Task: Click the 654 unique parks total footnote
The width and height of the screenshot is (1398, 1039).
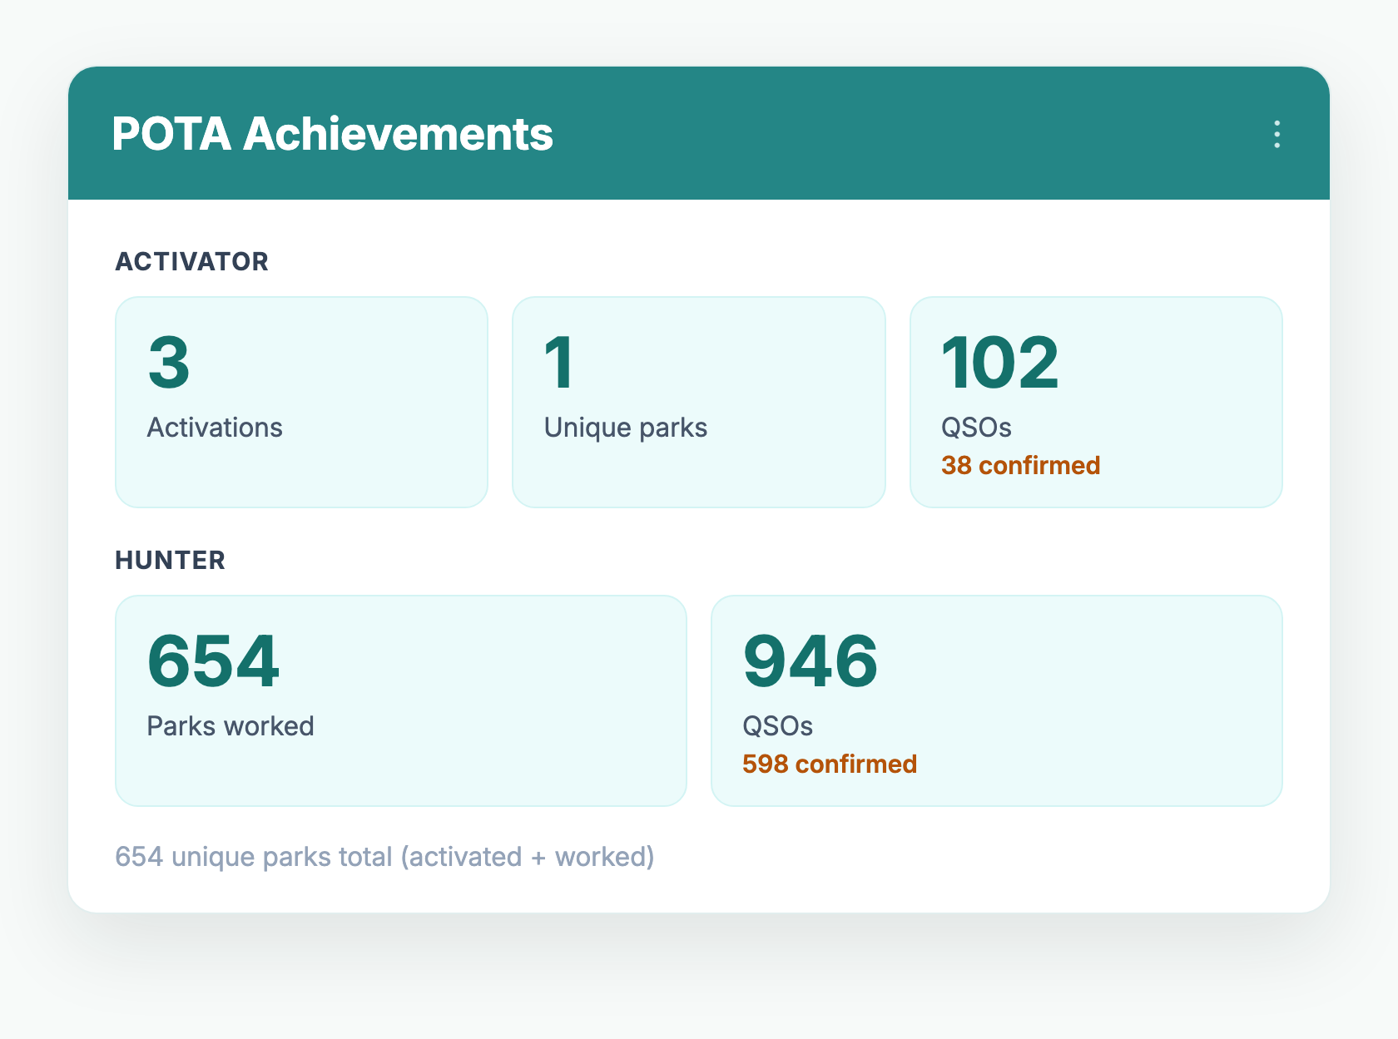Action: [x=384, y=856]
